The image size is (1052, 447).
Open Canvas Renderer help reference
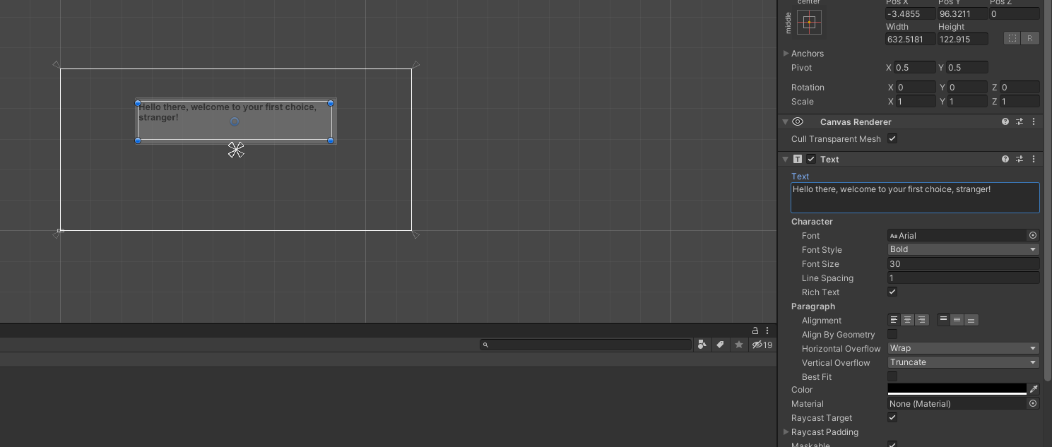click(x=1005, y=121)
